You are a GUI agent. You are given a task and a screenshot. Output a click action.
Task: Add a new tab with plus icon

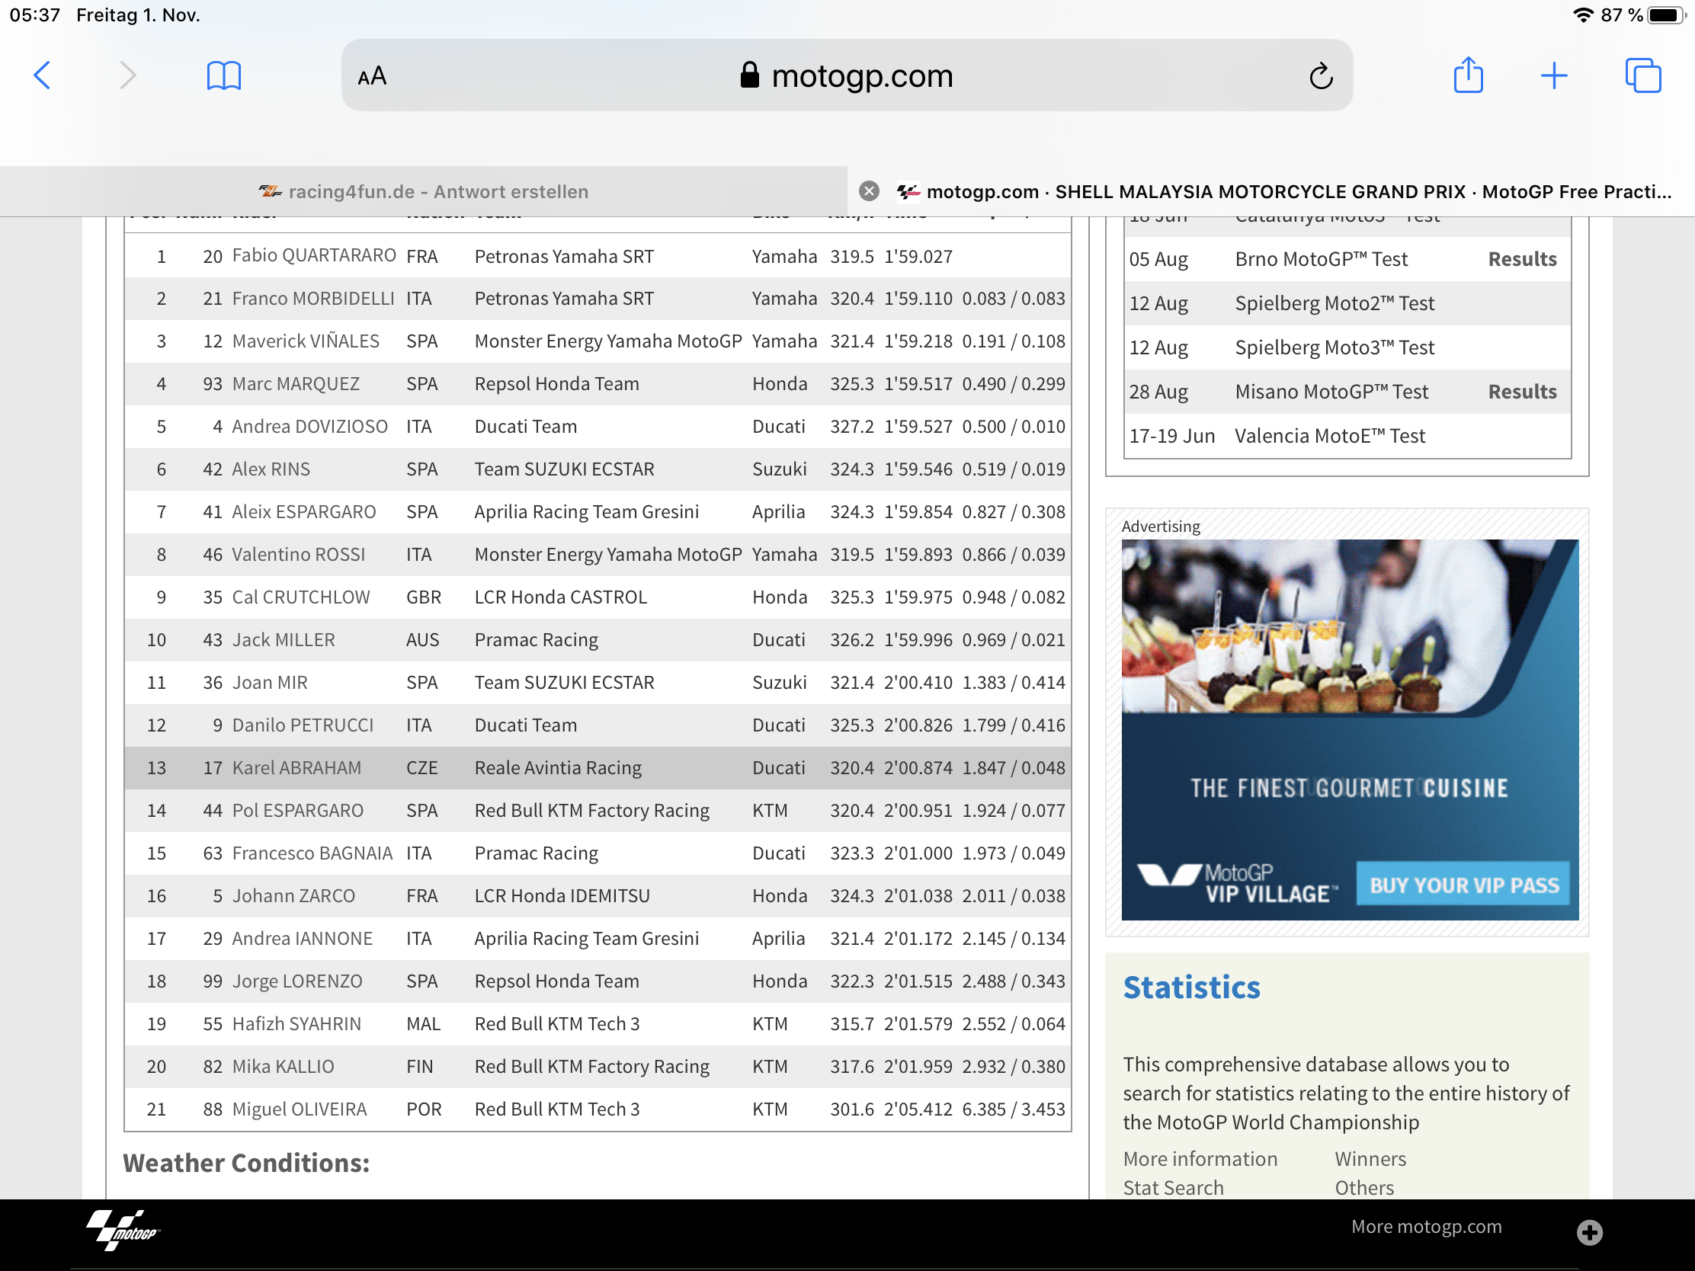[1553, 75]
